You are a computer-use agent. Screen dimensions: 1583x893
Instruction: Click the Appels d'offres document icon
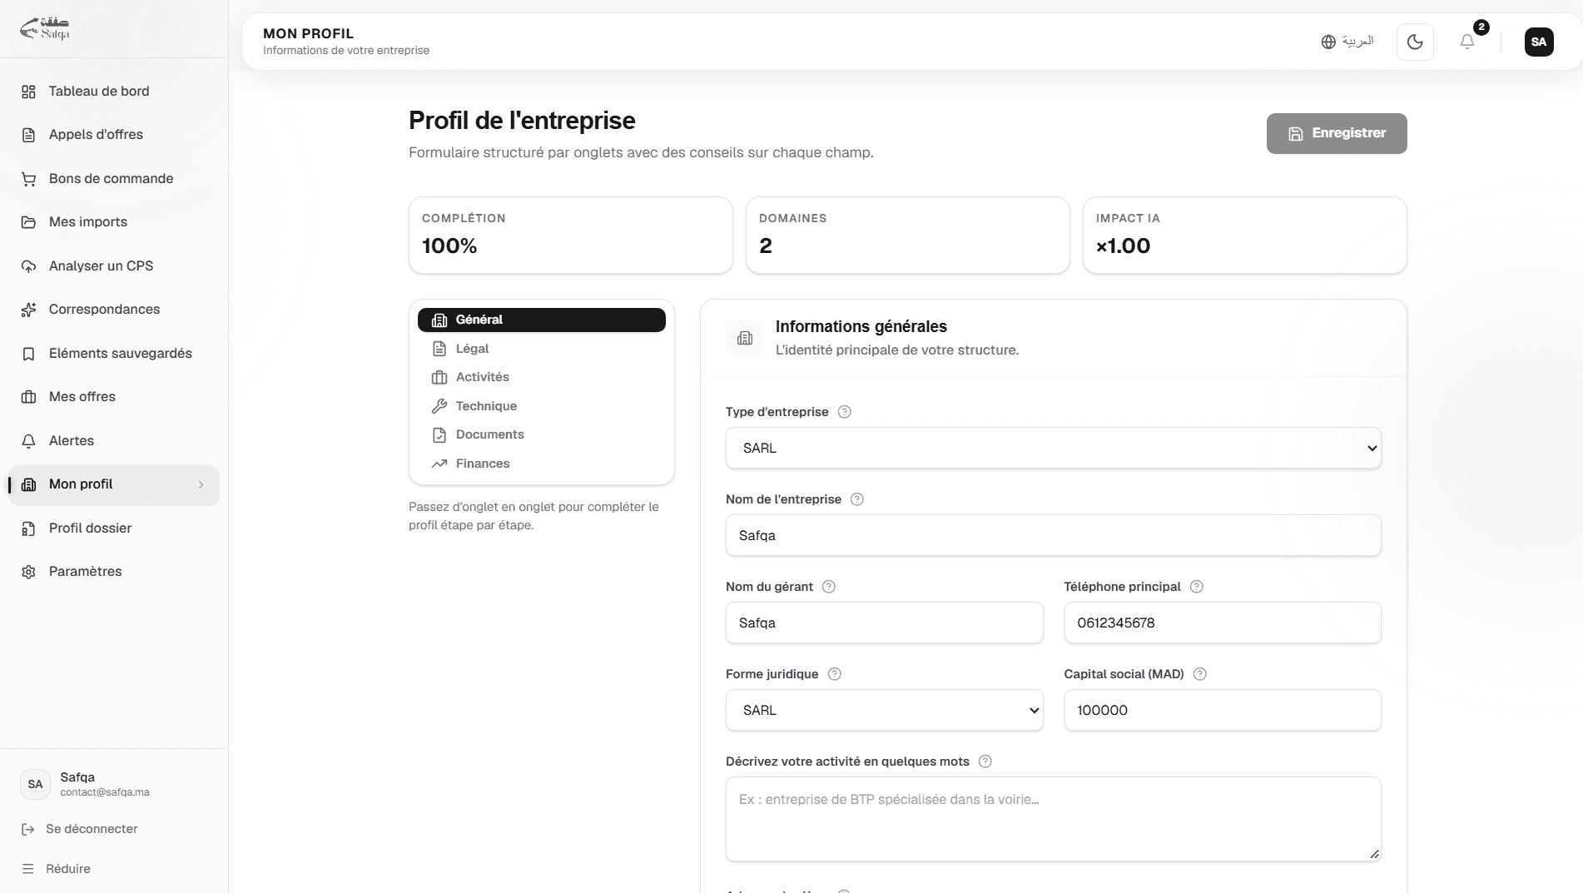[x=28, y=135]
